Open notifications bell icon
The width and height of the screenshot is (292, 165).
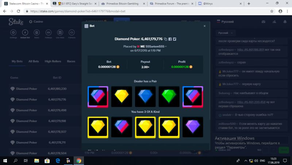click(285, 22)
